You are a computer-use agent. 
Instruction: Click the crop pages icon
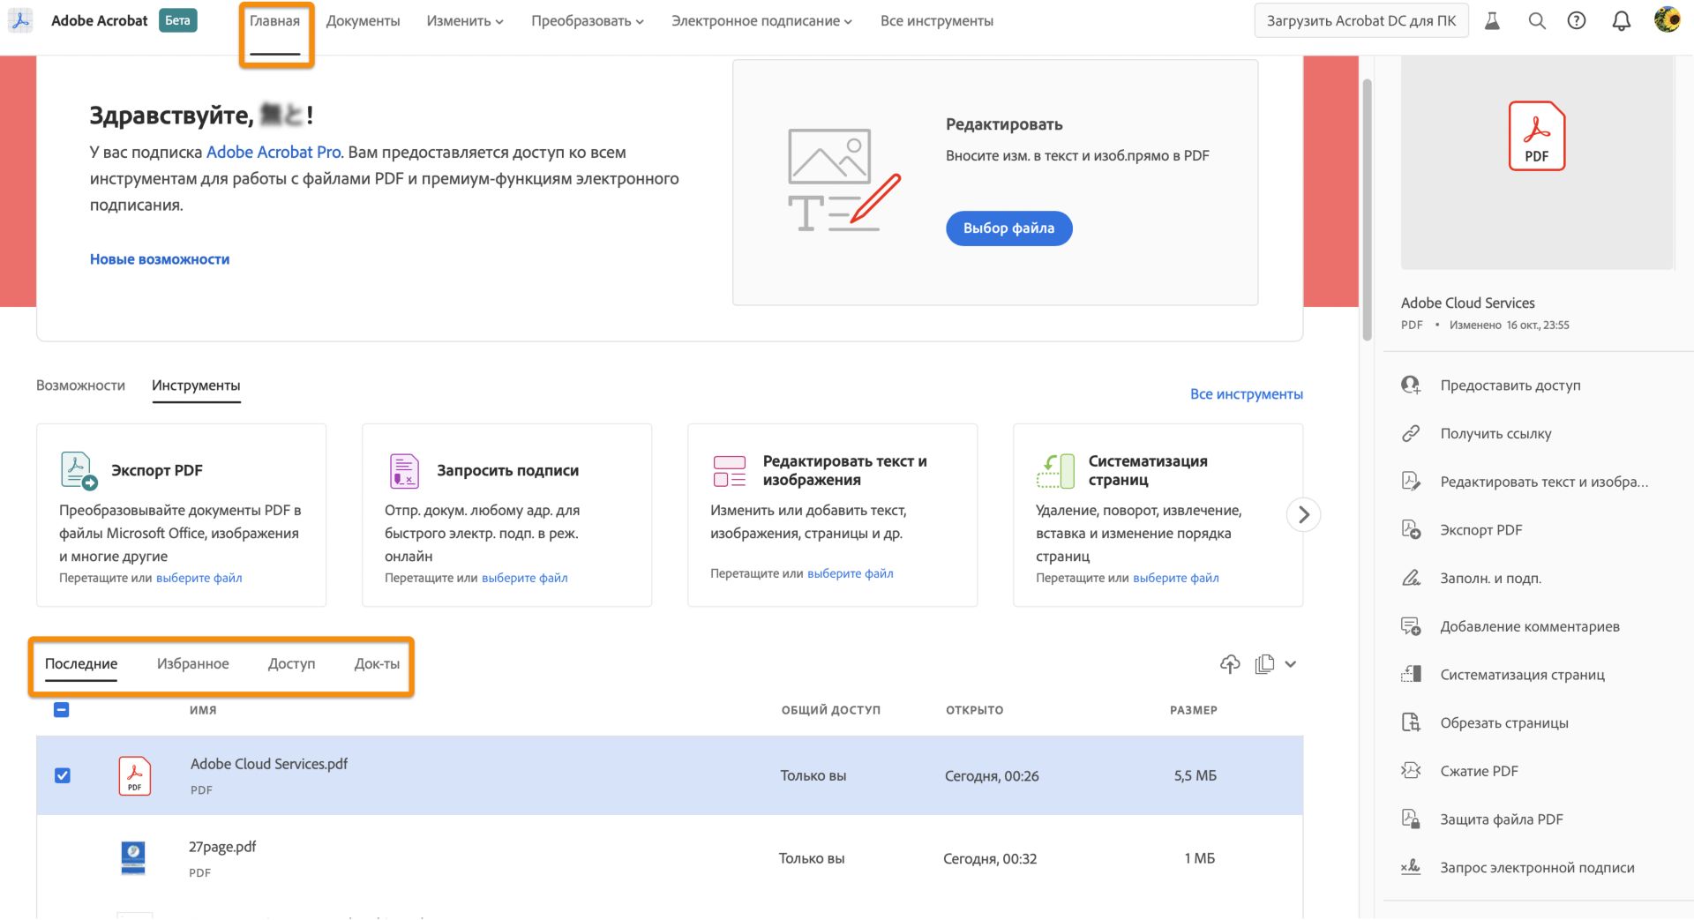coord(1411,723)
